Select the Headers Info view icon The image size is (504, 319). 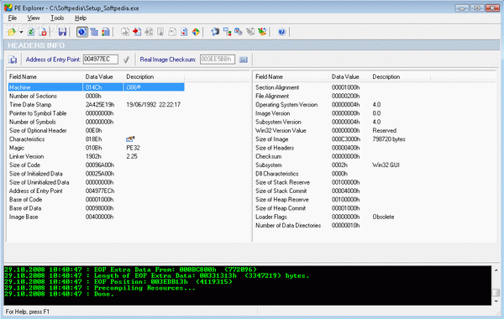[x=82, y=32]
